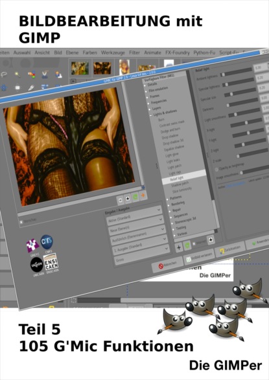Click the orange arrow icon under preview
269x380 pixels.
143,195
